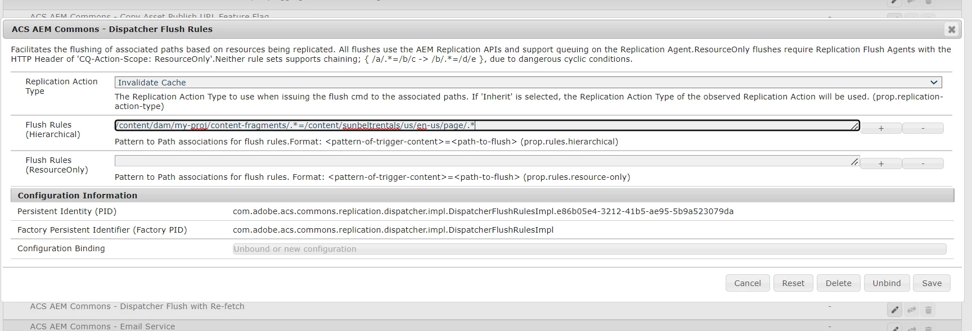The image size is (972, 331).
Task: Unbind the configuration
Action: (x=886, y=283)
